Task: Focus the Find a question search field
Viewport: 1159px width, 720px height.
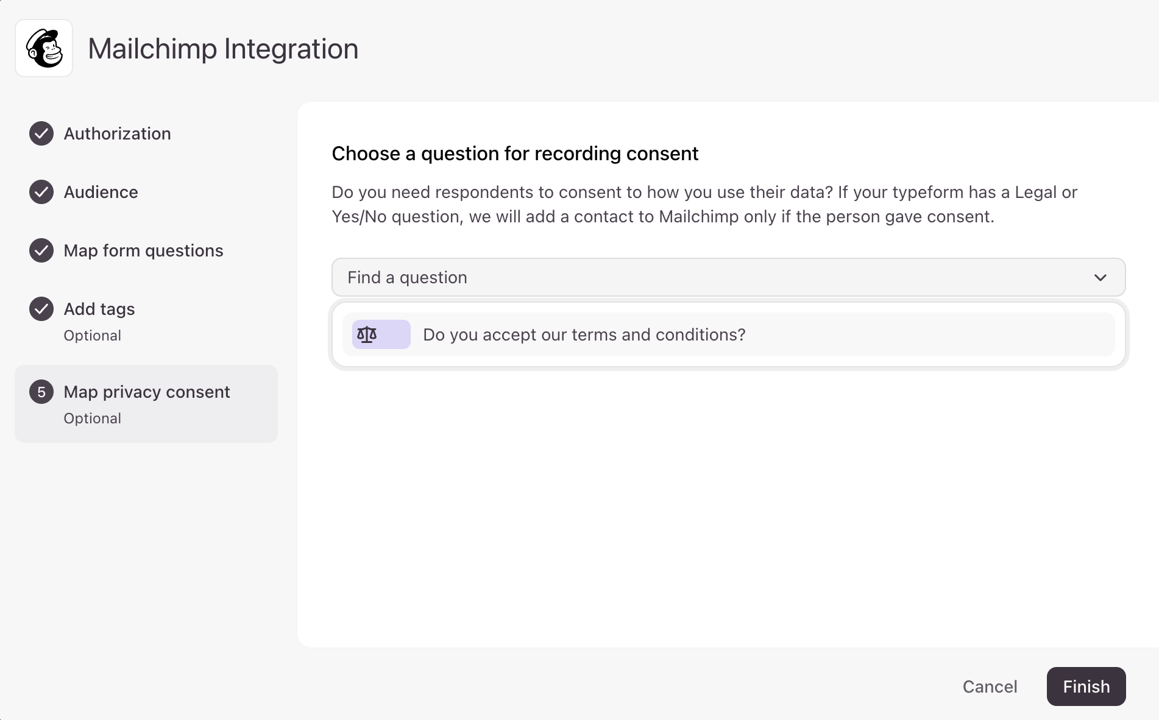Action: (728, 277)
